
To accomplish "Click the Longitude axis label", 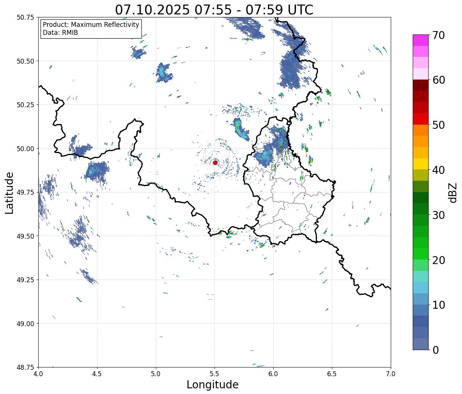I will (x=213, y=385).
